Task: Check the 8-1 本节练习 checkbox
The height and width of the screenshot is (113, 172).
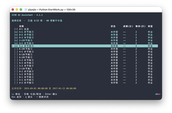Action: tap(16, 77)
